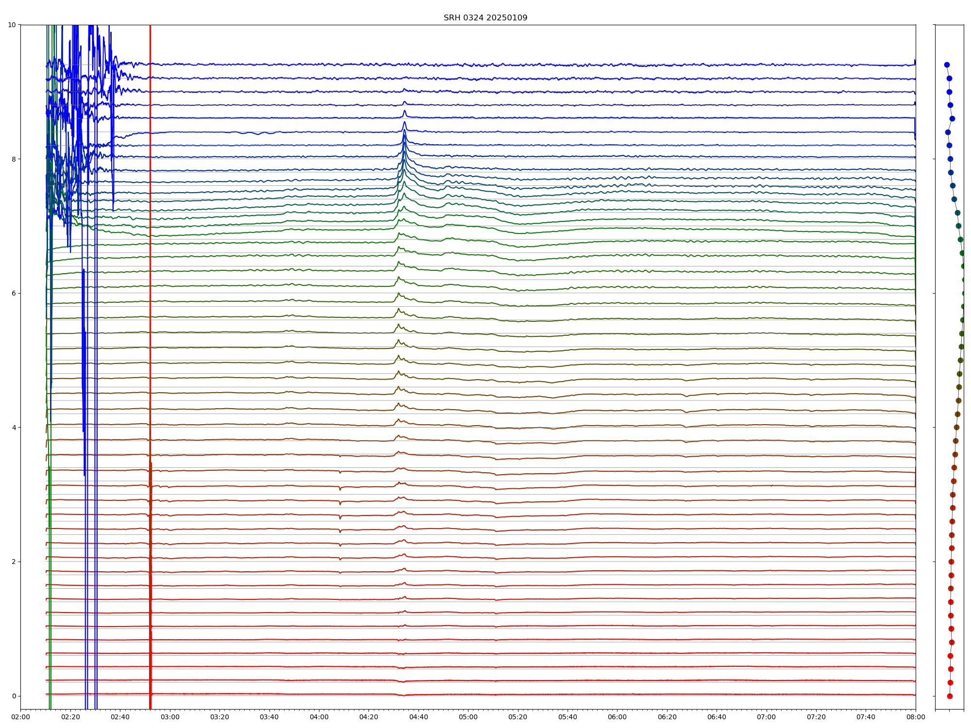
Task: Click the y-axis label 8
Action: (x=14, y=159)
